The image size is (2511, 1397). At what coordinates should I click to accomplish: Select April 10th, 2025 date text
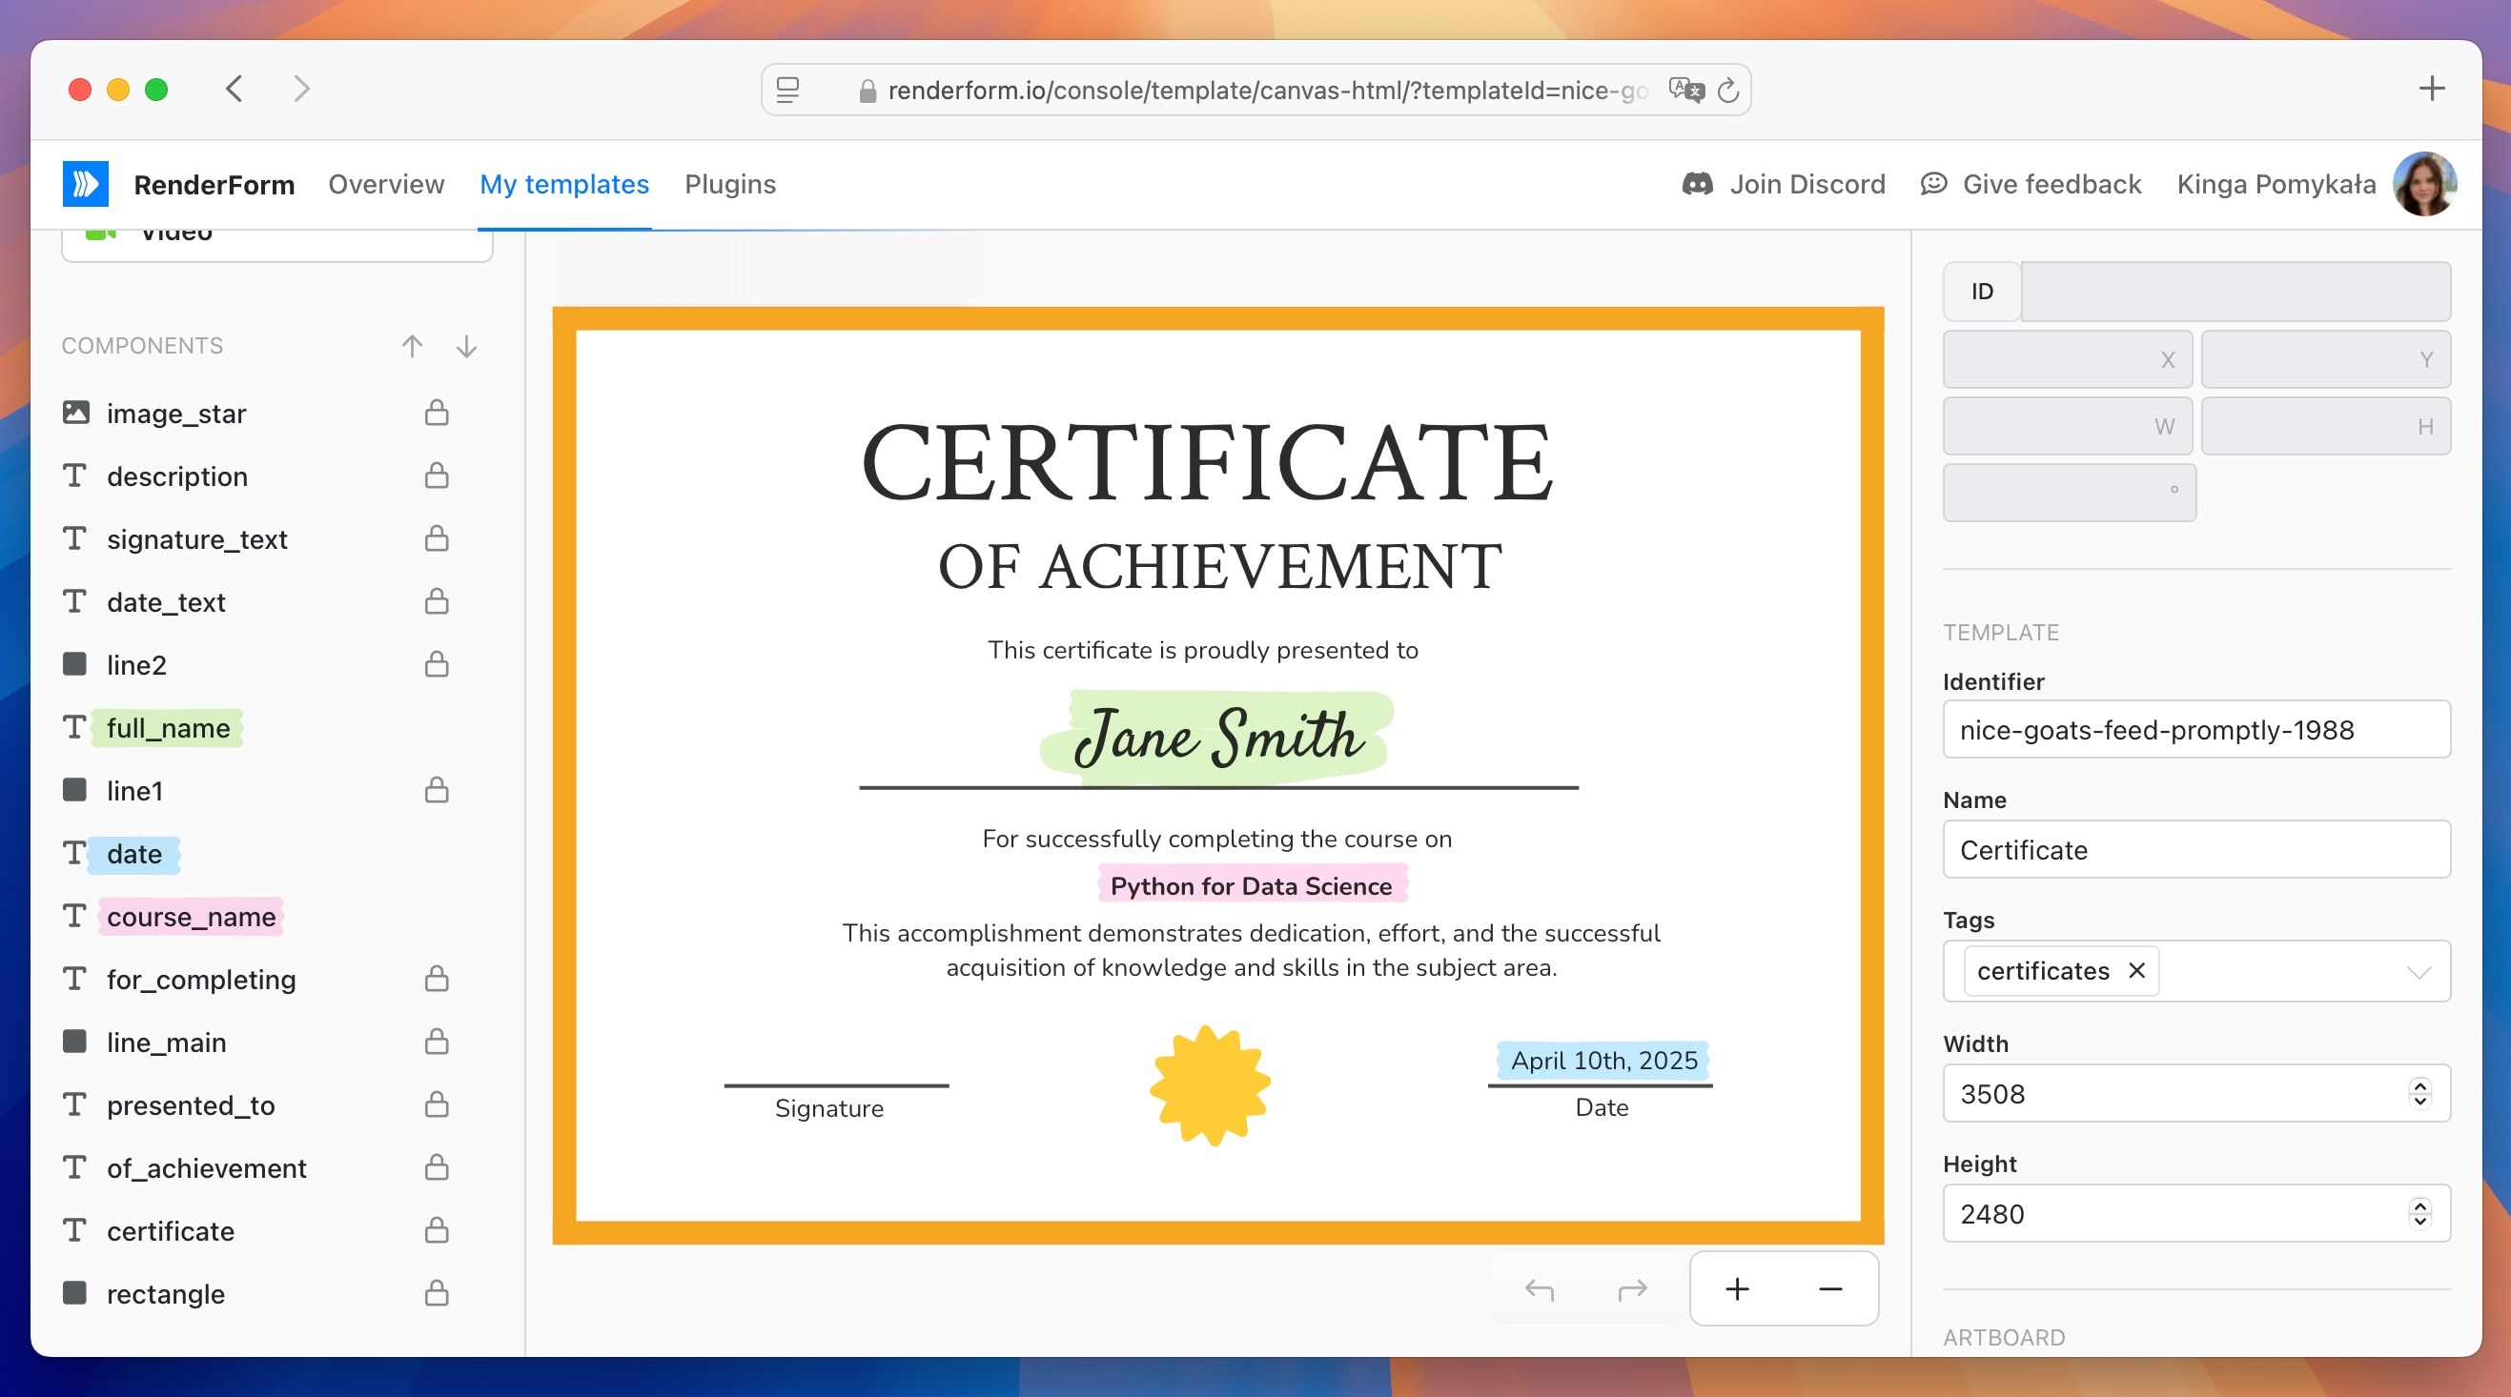1603,1060
